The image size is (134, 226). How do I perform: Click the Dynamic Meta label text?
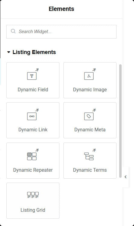[90, 130]
